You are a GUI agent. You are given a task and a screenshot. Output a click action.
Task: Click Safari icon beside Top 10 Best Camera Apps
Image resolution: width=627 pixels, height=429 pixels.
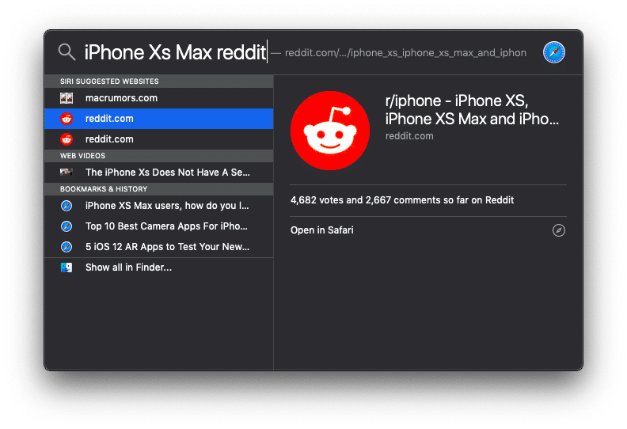[66, 226]
